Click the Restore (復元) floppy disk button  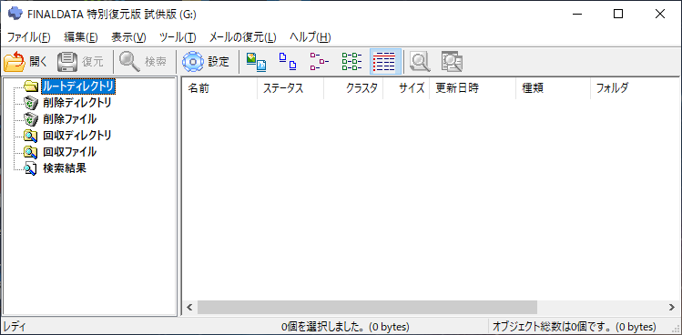81,62
